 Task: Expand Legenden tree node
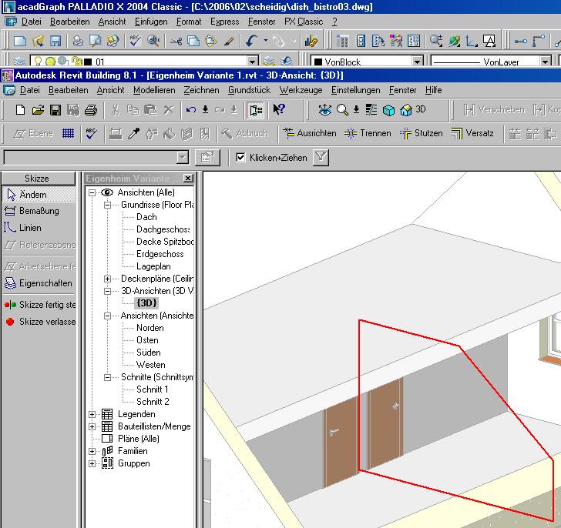(92, 414)
